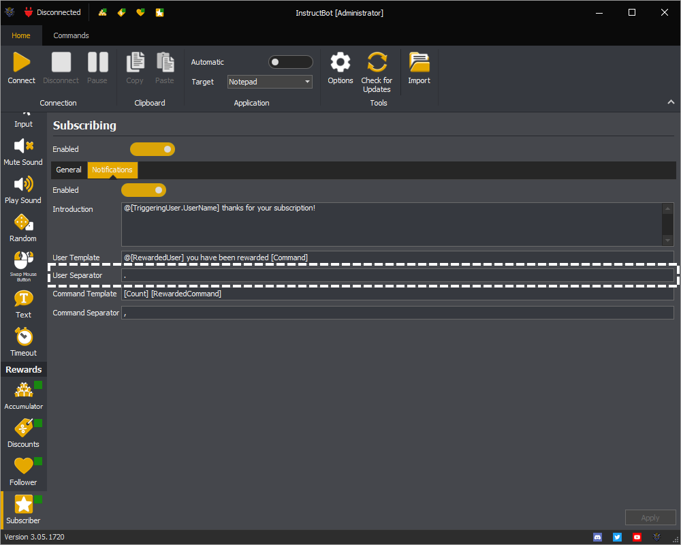This screenshot has height=545, width=681.
Task: Click the Connect play icon
Action: [x=21, y=62]
